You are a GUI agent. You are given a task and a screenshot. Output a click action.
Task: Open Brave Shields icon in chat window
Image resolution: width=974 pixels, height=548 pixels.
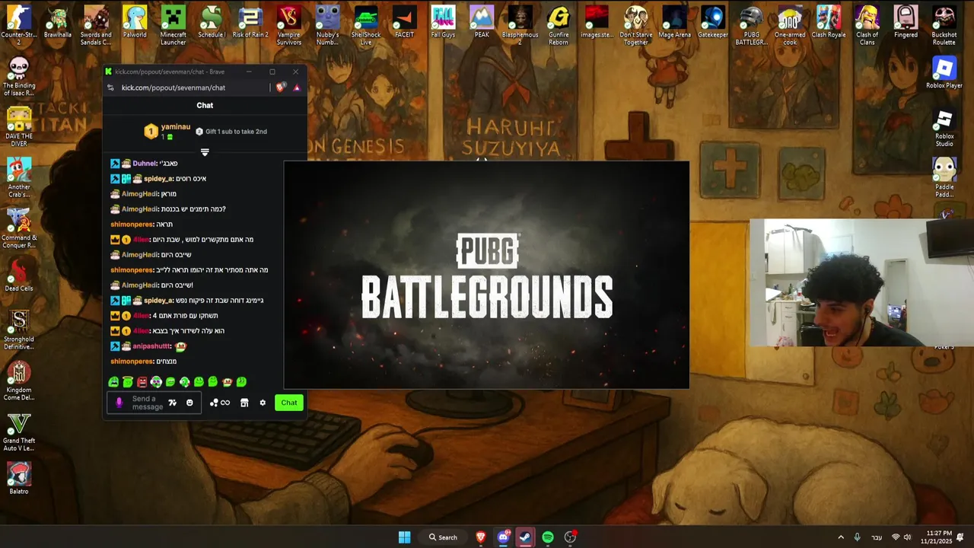click(x=280, y=88)
